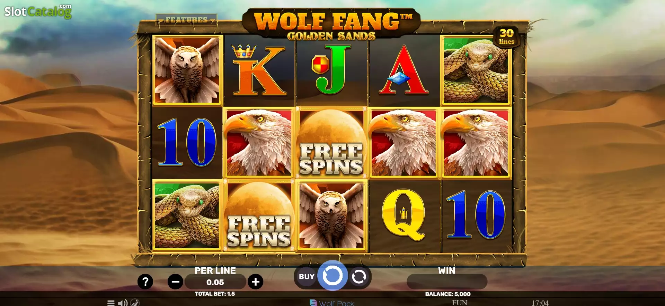This screenshot has height=306, width=665.
Task: Activate the autoplay circular arrows icon
Action: pos(359,277)
